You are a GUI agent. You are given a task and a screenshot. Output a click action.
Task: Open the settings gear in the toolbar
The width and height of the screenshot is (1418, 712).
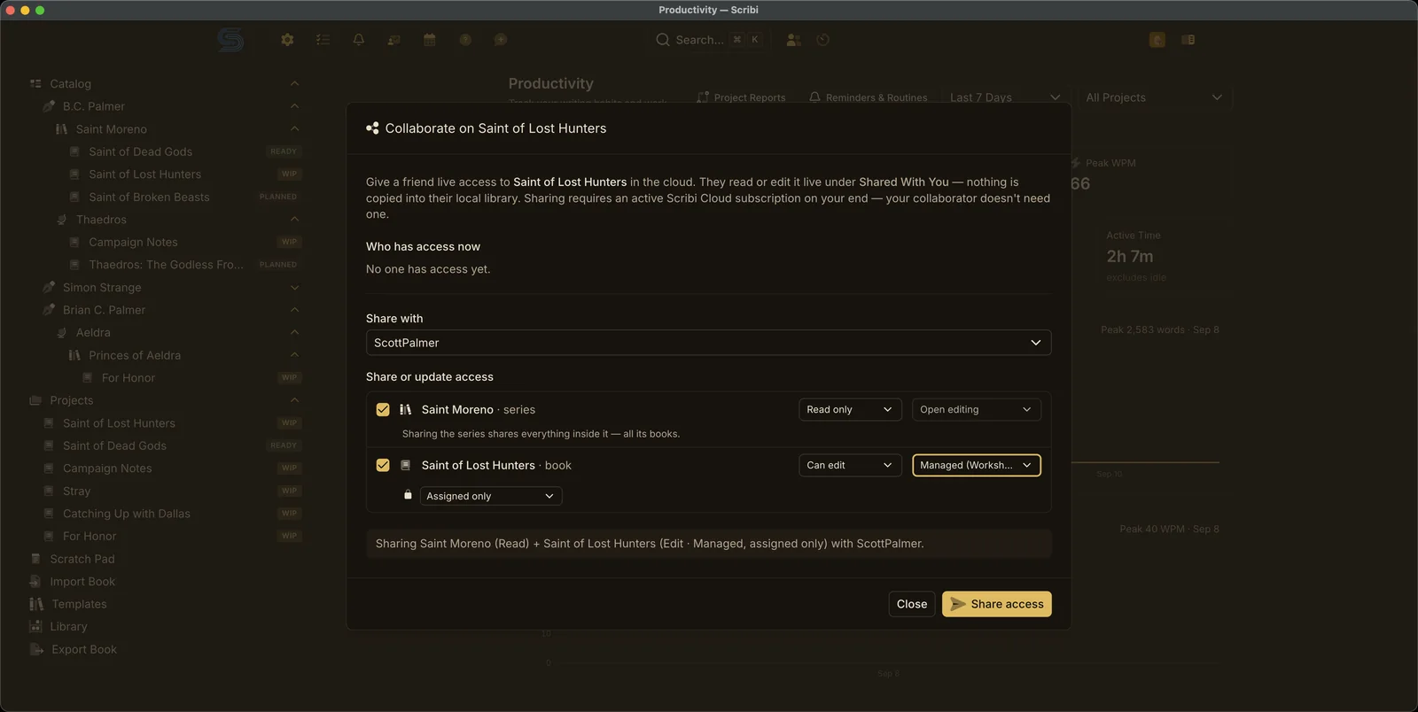287,40
